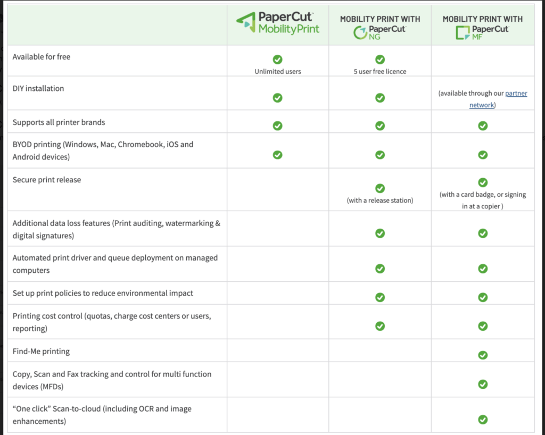Click the 'Supports all printer brands' label

[x=59, y=122]
